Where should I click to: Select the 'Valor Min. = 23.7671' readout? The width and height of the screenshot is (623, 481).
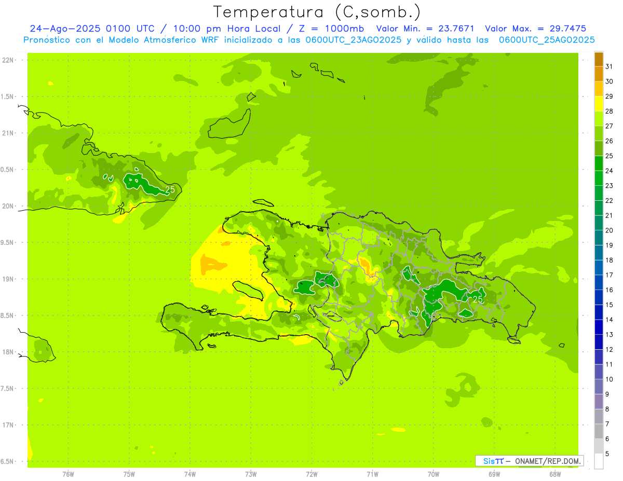pyautogui.click(x=425, y=29)
